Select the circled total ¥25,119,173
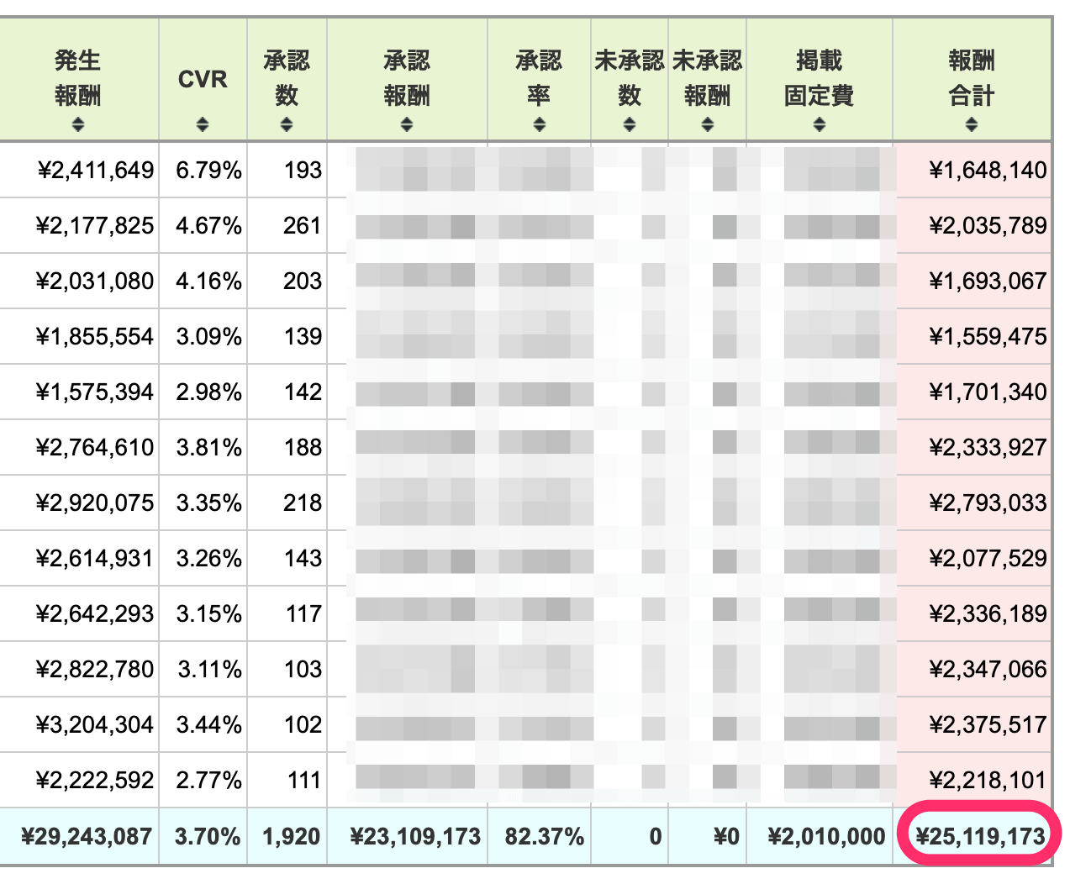 point(979,836)
